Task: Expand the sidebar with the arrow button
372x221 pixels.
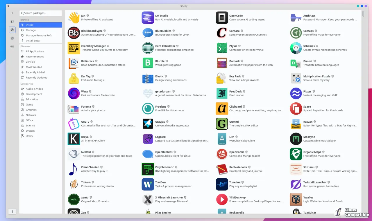Action: (x=12, y=13)
